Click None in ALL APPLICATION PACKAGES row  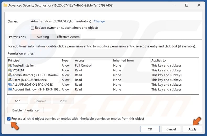(x=117, y=84)
